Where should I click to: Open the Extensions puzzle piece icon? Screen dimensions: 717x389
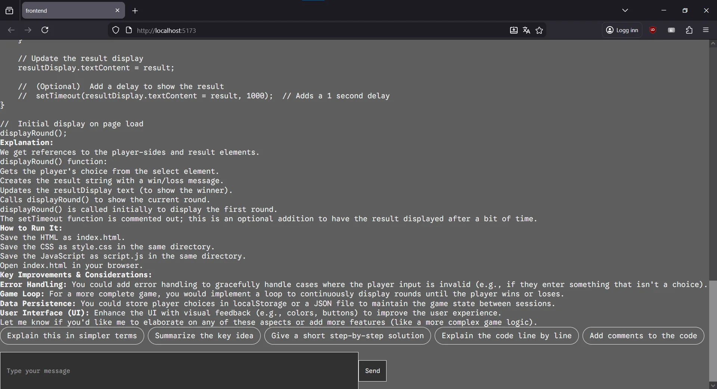(689, 30)
